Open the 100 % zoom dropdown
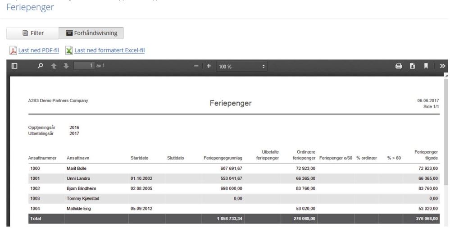 242,67
